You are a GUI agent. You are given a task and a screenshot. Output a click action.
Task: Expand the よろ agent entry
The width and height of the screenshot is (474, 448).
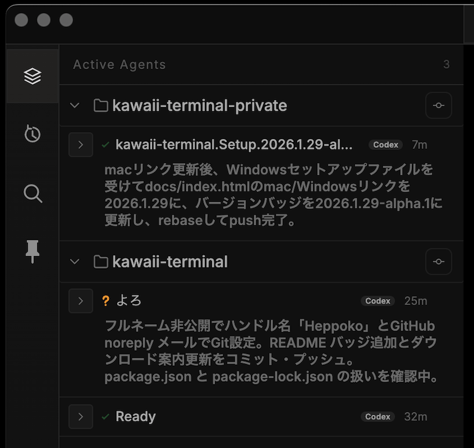pyautogui.click(x=81, y=301)
